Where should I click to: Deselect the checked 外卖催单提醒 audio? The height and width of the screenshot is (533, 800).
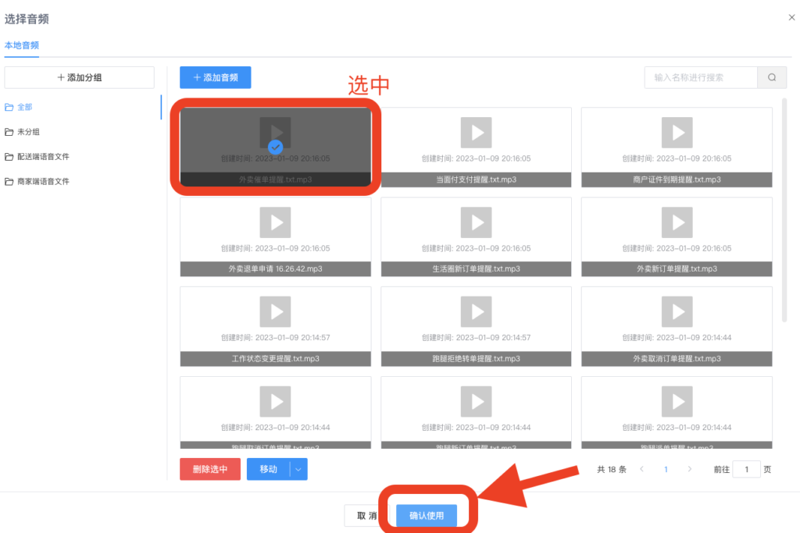275,146
